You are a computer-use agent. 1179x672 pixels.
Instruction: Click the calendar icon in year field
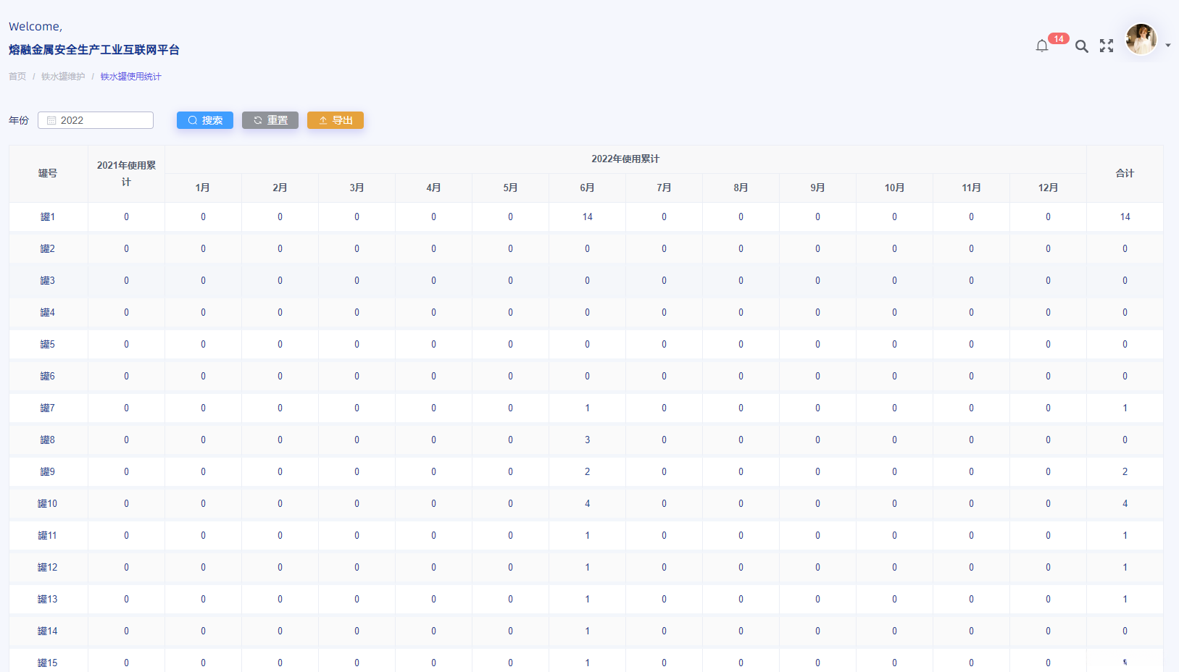51,120
